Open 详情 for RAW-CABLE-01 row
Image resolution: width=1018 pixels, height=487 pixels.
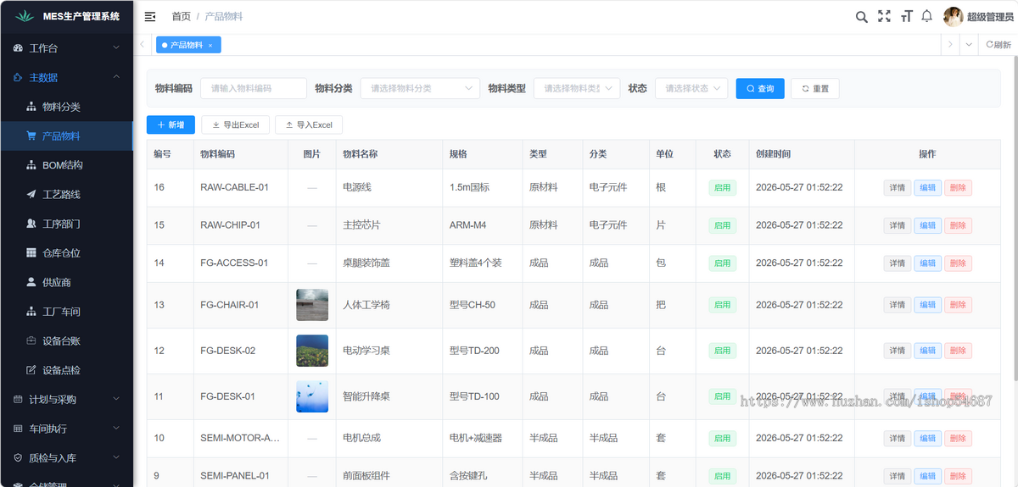pos(897,188)
